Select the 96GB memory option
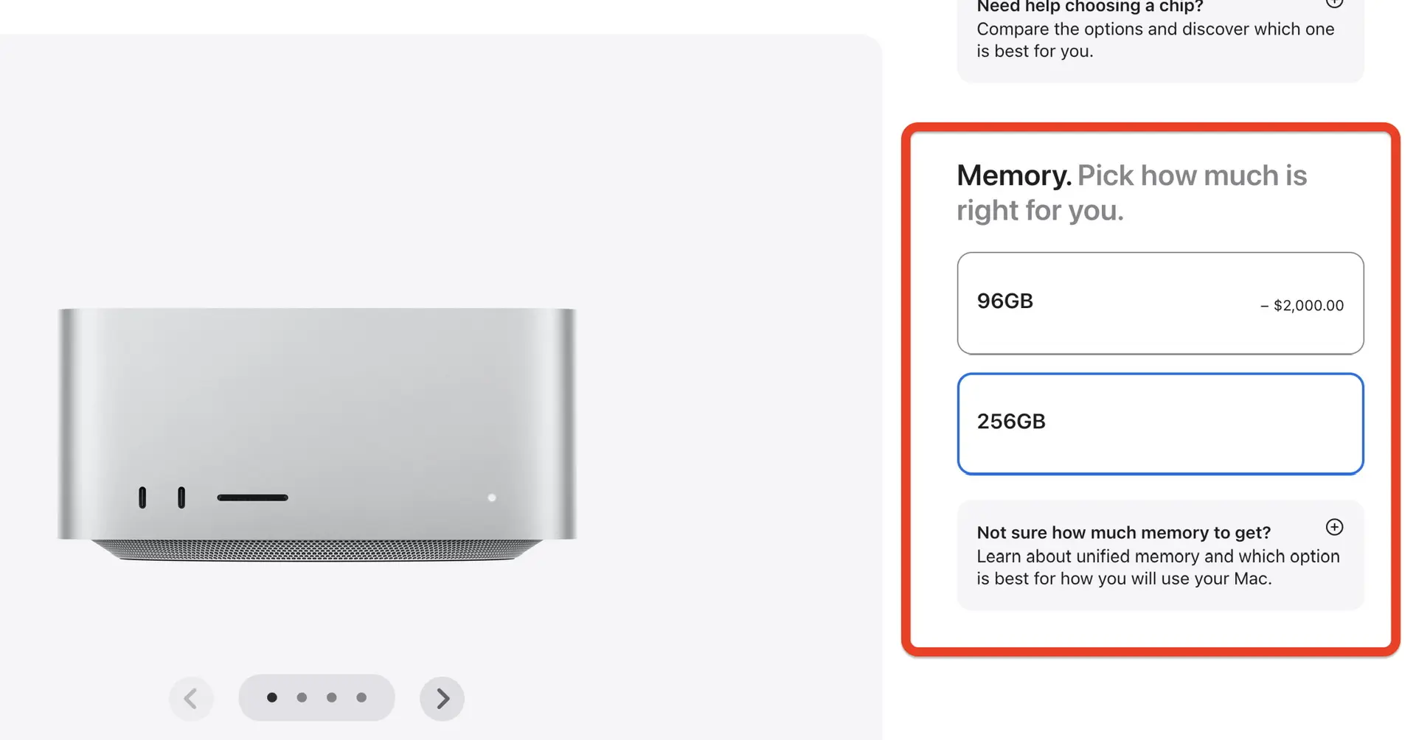1416x740 pixels. (1159, 303)
